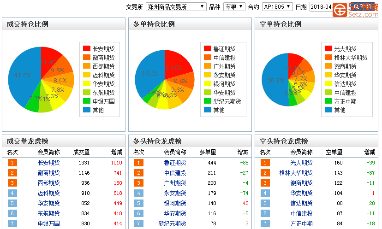
Task: Open the 品种 dropdown showing 苹果
Action: 234,7
